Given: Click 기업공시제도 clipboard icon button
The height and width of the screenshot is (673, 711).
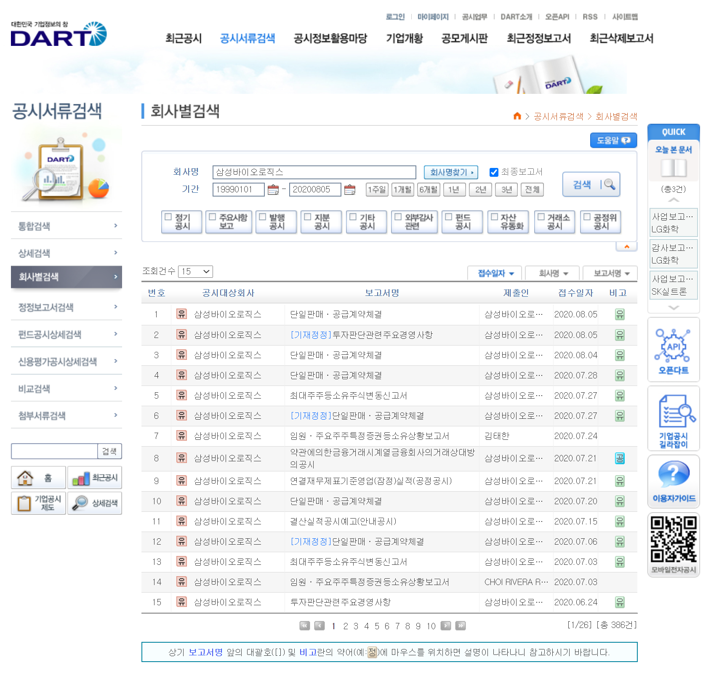Looking at the screenshot, I should coord(38,503).
